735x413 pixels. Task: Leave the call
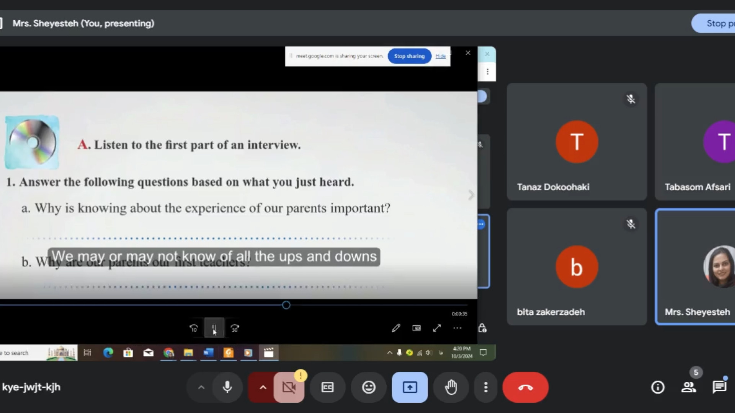tap(526, 387)
